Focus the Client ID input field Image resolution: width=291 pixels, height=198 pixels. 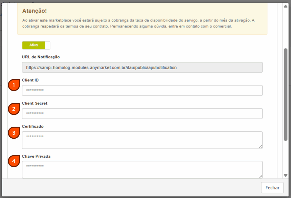tap(142, 90)
